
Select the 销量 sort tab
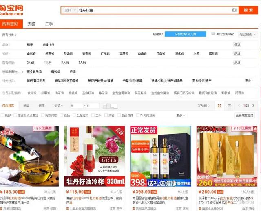[x=27, y=106]
